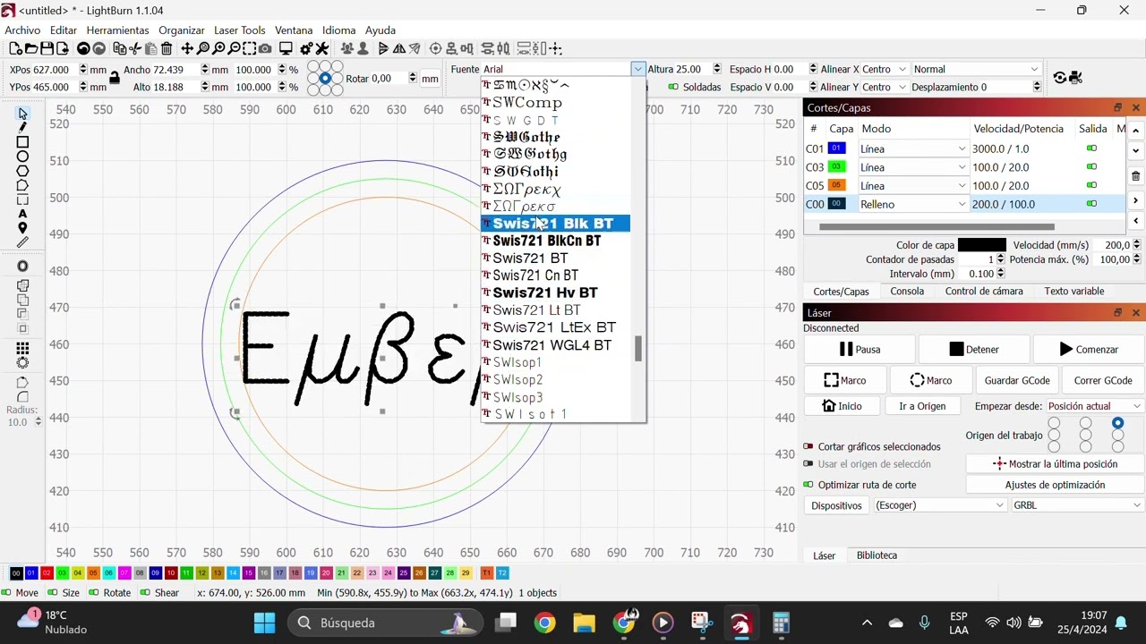This screenshot has width=1146, height=644.
Task: Open the Herramientas menu
Action: tap(117, 30)
